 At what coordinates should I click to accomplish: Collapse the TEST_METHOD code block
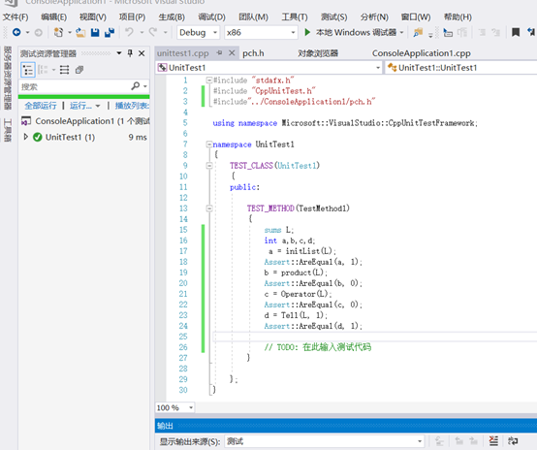click(x=209, y=209)
